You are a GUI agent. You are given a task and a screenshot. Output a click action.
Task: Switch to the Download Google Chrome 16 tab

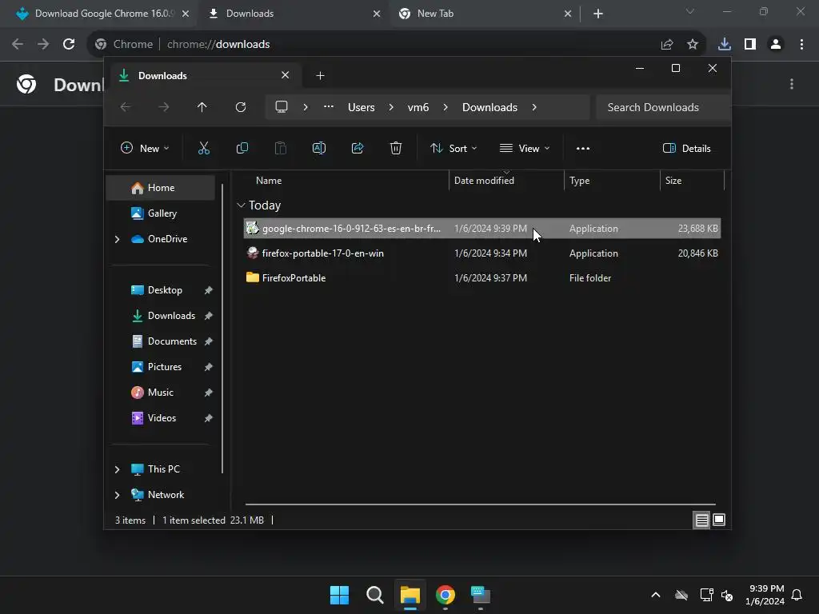[x=103, y=14]
